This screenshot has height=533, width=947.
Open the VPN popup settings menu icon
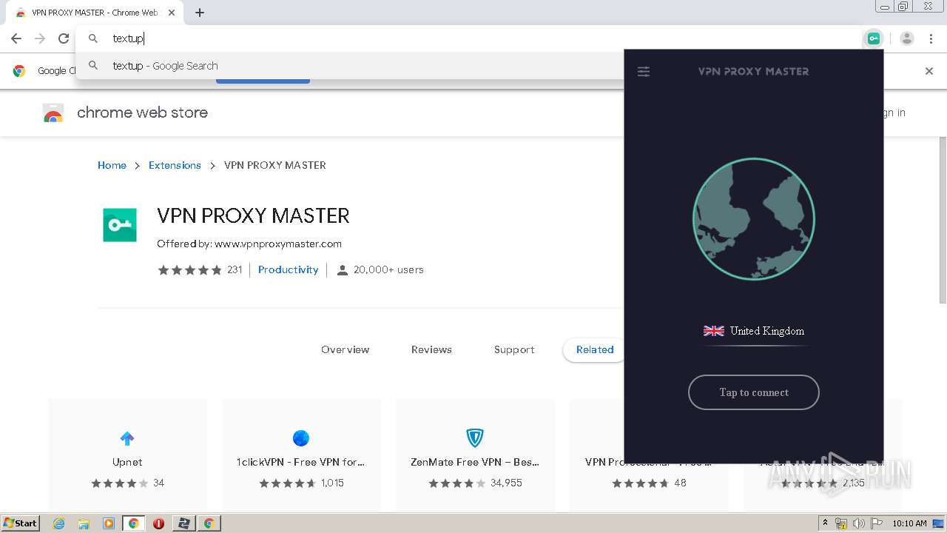(x=644, y=72)
